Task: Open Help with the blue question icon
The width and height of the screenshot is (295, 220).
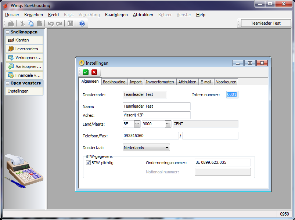Action: pyautogui.click(x=82, y=24)
